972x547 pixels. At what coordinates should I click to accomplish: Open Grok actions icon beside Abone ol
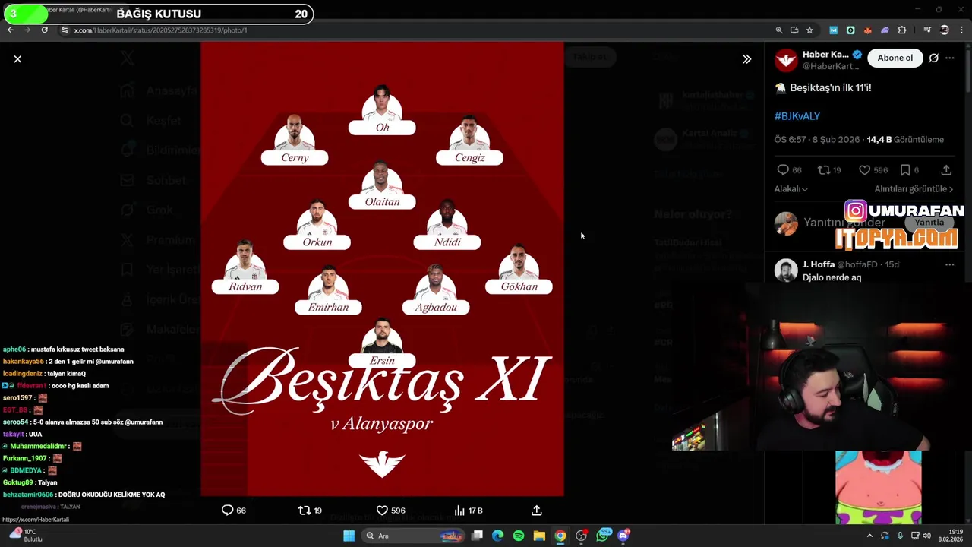[x=933, y=58]
